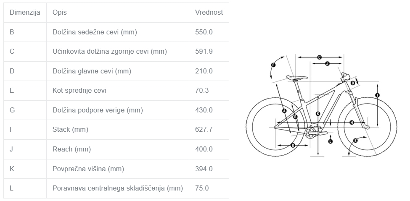
Task: Select the "Vrednost" column header
Action: click(209, 12)
